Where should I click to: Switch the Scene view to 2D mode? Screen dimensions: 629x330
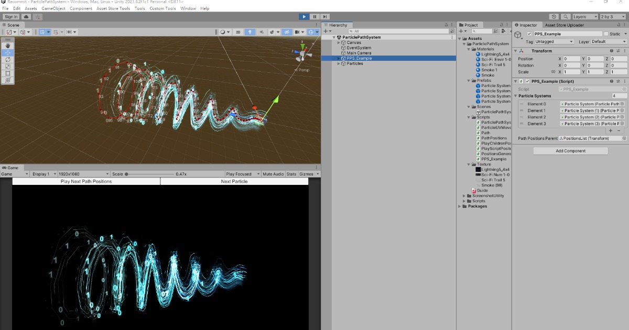pyautogui.click(x=237, y=32)
